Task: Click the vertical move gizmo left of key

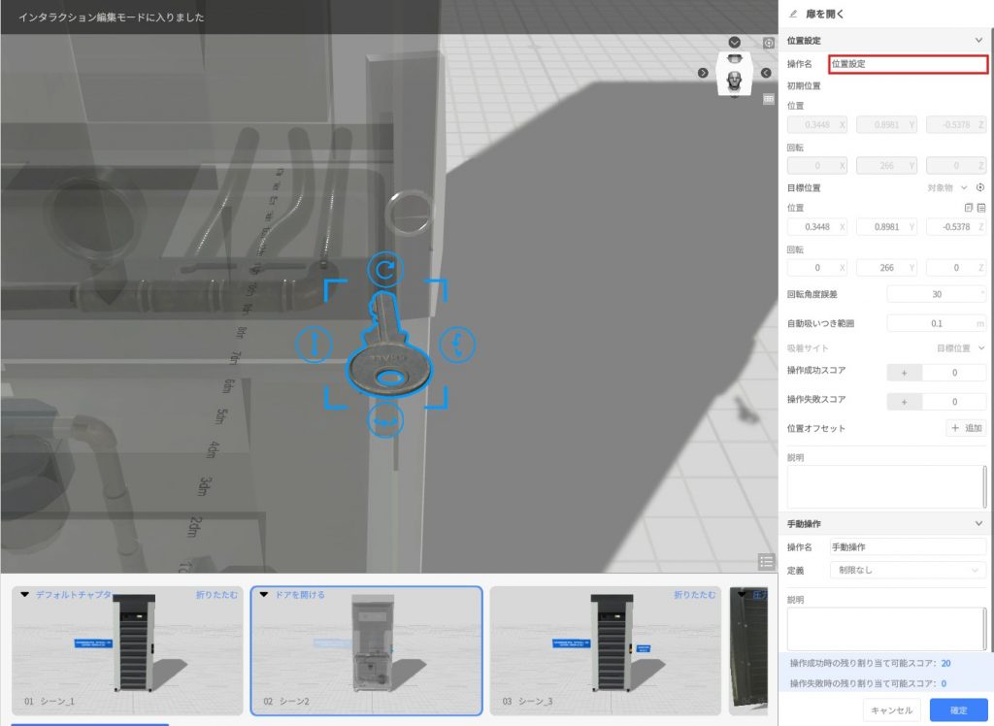Action: tap(313, 343)
